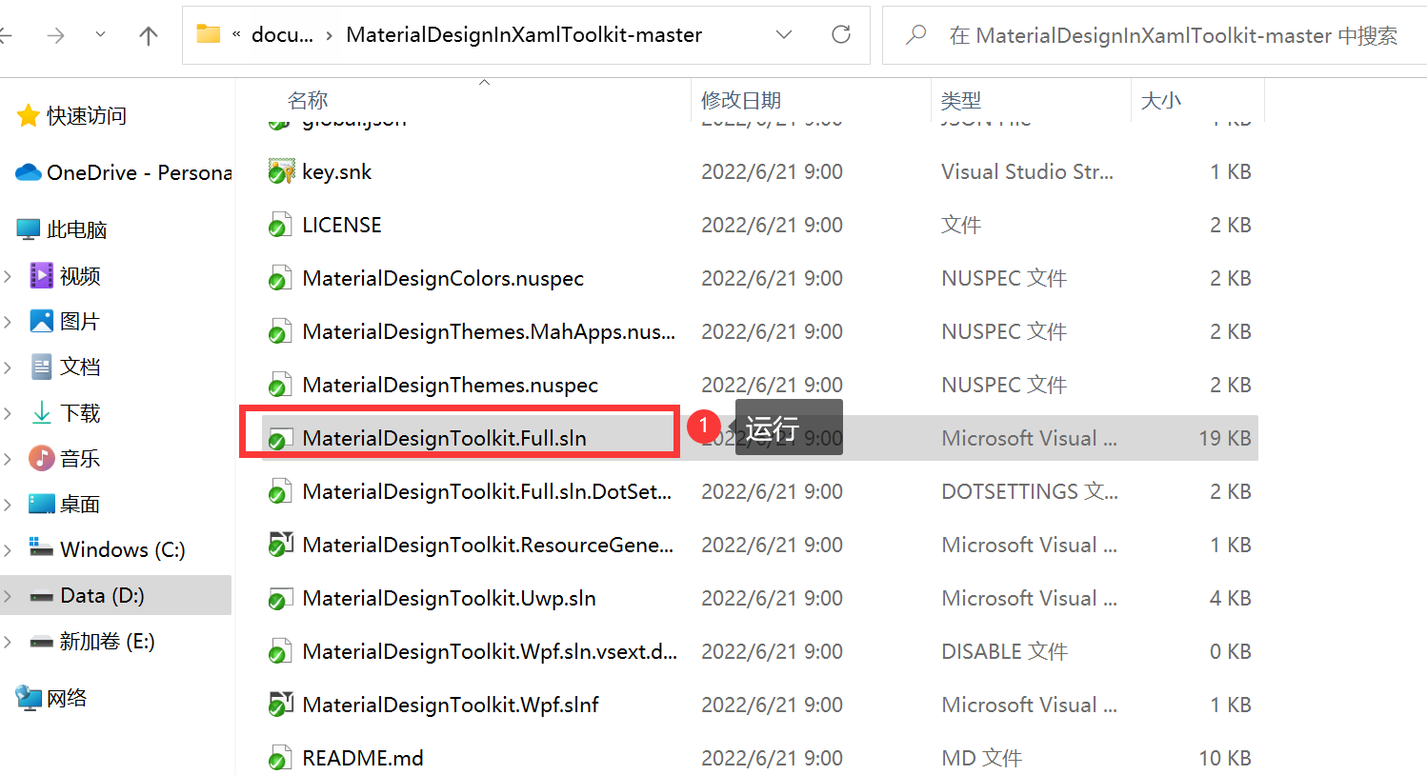The height and width of the screenshot is (775, 1427).
Task: Click the 下载 arrow icon
Action: 42,412
